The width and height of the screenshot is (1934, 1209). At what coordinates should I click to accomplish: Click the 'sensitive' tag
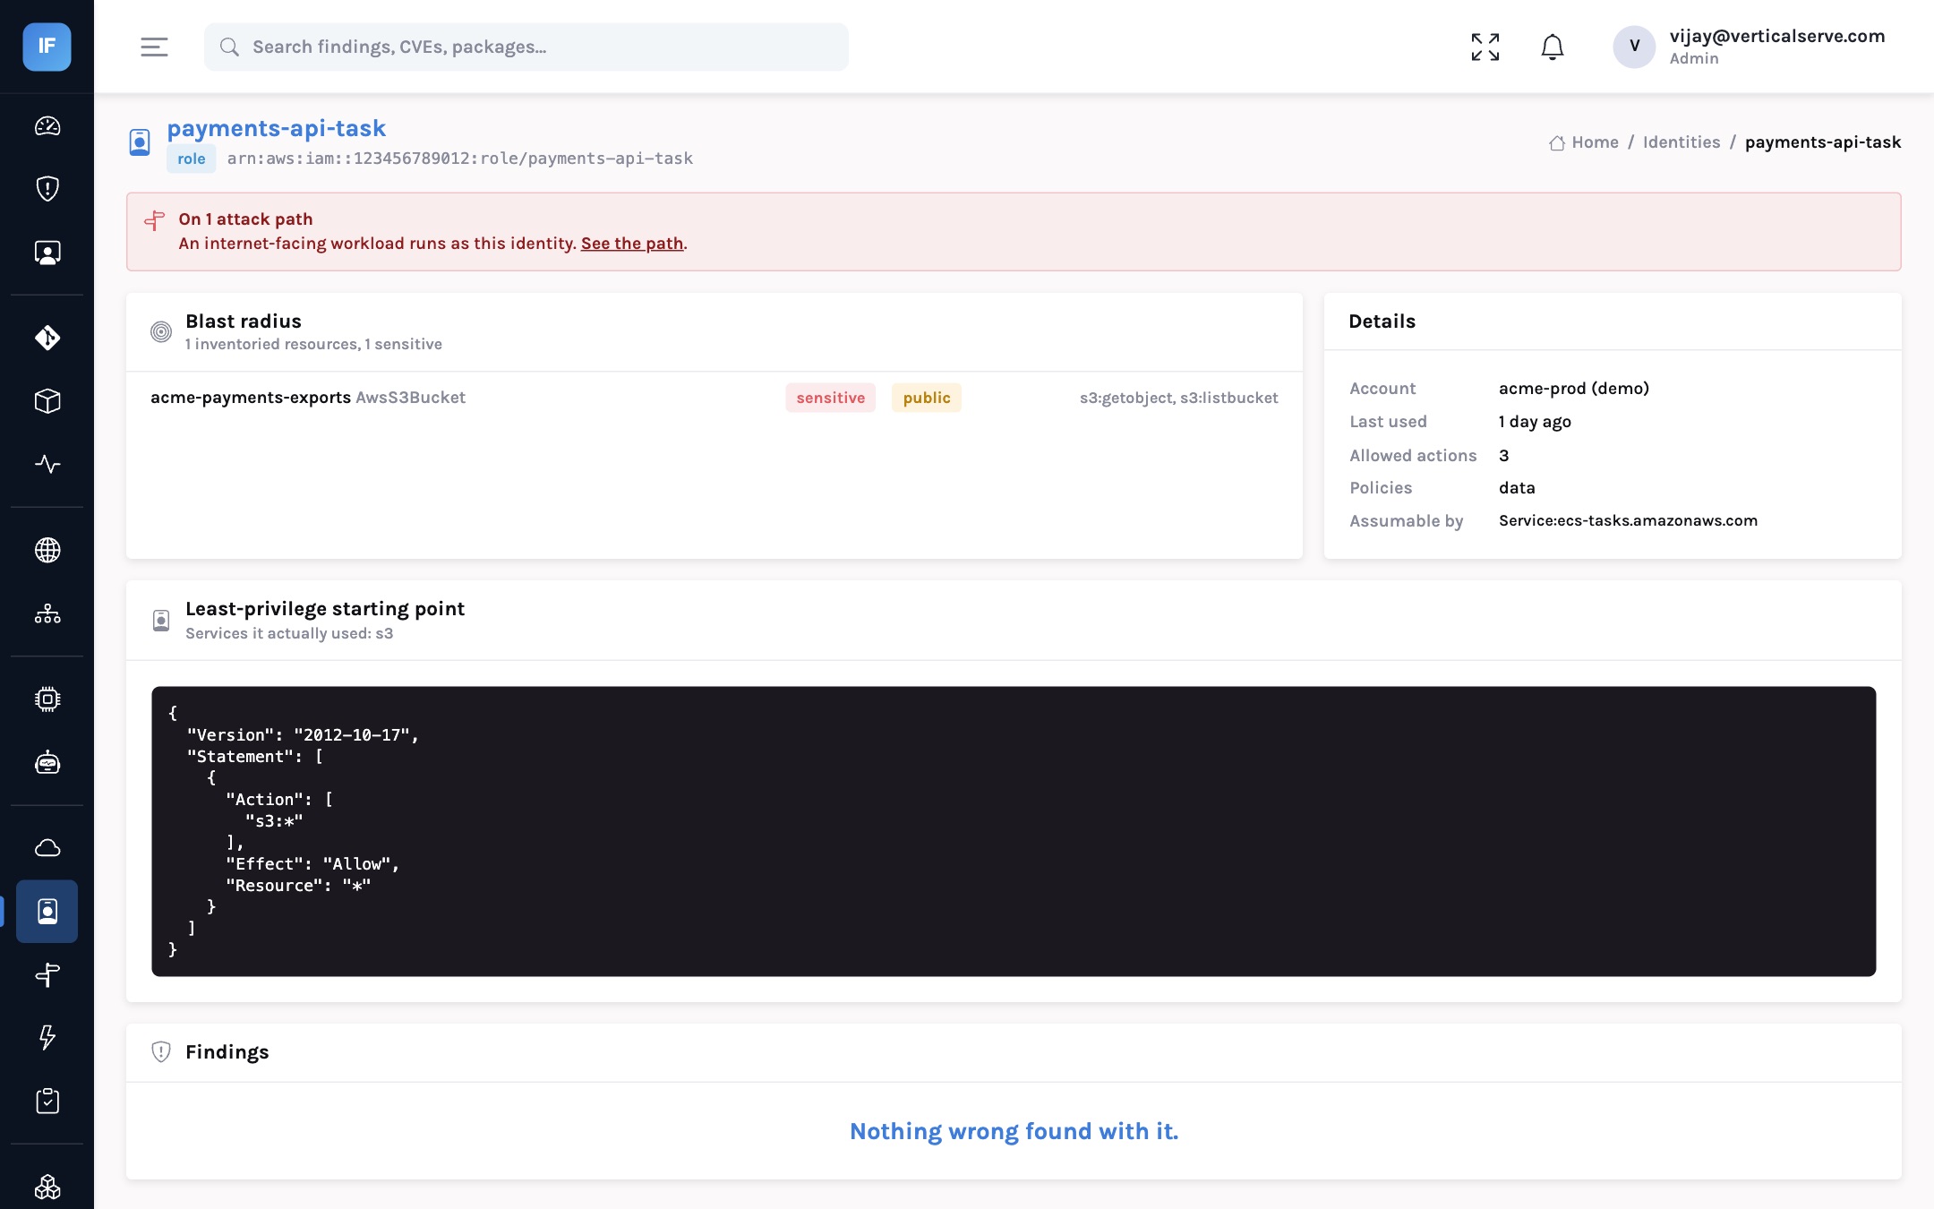831,398
